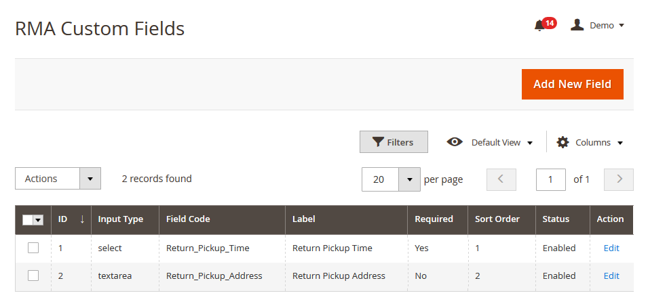Check the Return_Pickup_Time row checkbox
The width and height of the screenshot is (648, 308).
pyautogui.click(x=33, y=248)
